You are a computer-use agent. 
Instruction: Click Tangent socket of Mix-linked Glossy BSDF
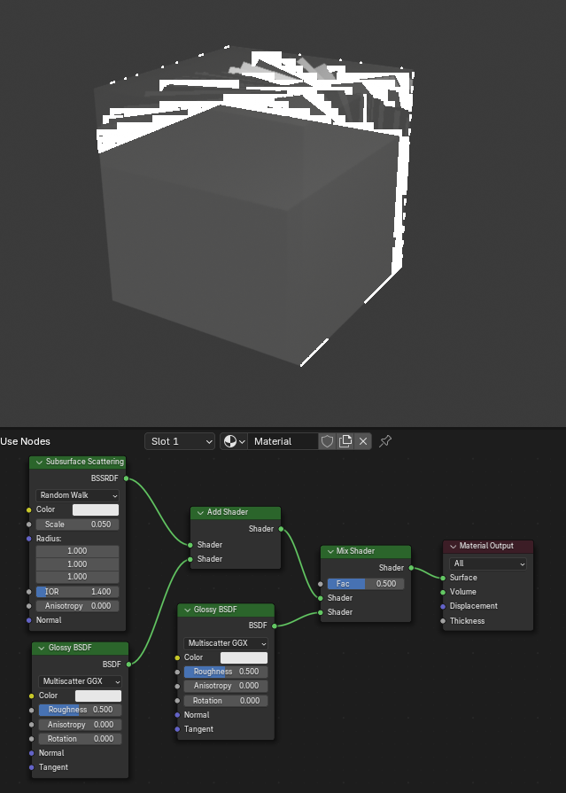tap(177, 729)
